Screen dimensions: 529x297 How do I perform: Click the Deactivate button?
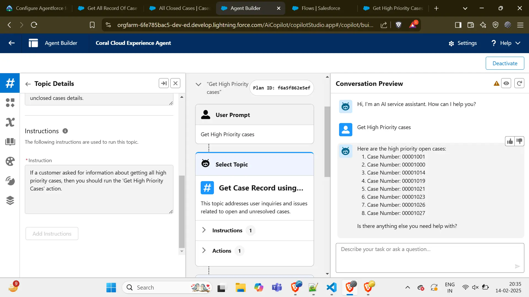[x=505, y=63]
